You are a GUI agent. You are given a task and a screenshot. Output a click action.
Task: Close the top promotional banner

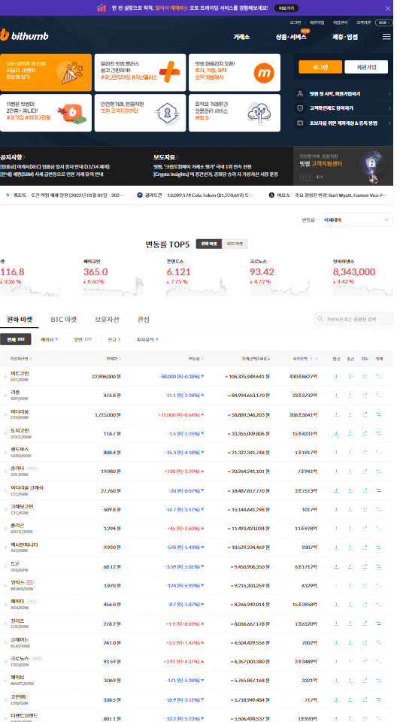(388, 8)
